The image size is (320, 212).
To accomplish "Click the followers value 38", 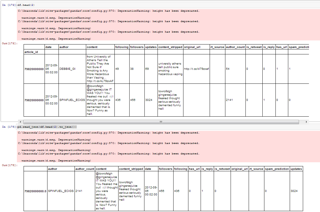I will coord(137,69).
